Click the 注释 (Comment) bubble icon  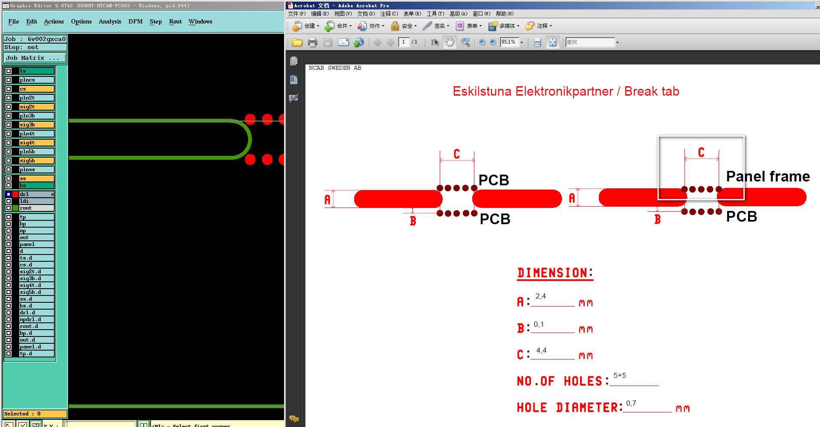pos(530,26)
